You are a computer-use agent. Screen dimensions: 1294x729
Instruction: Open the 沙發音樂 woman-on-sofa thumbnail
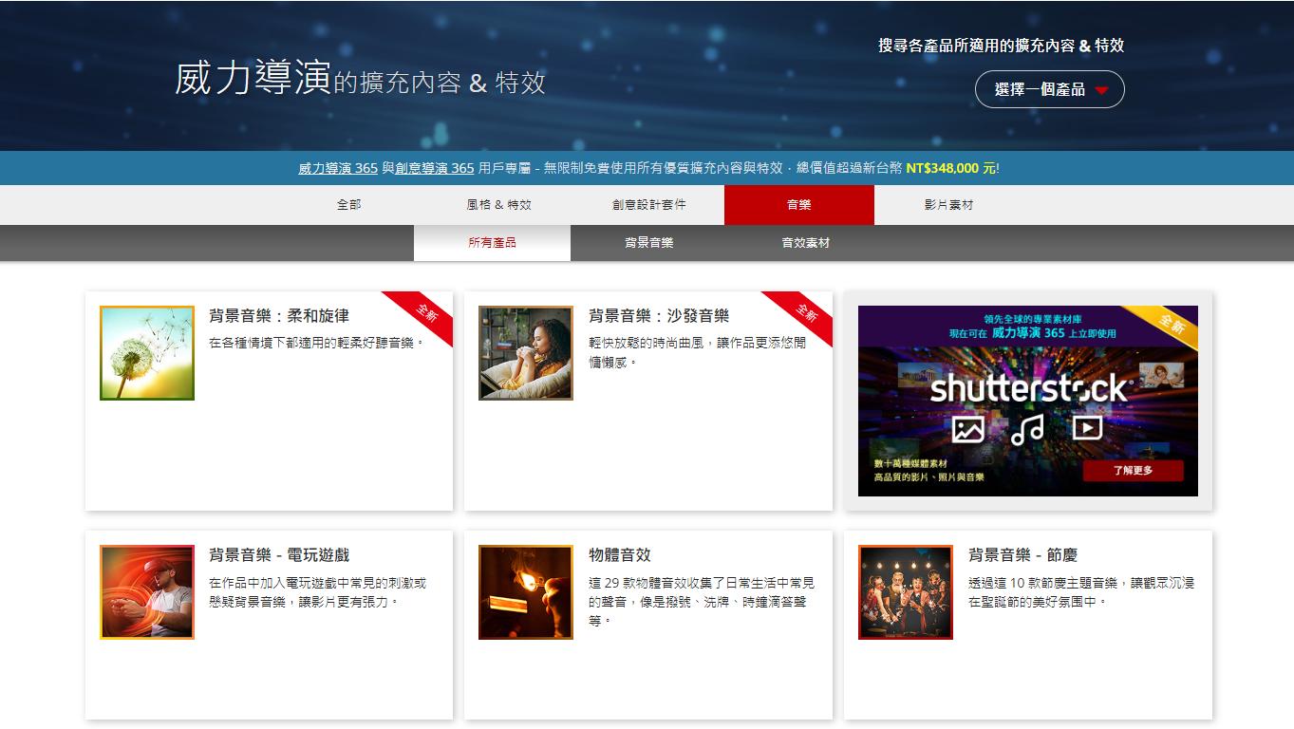[526, 353]
